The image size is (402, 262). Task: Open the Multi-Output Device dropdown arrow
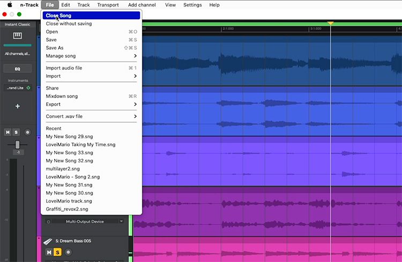click(x=121, y=221)
